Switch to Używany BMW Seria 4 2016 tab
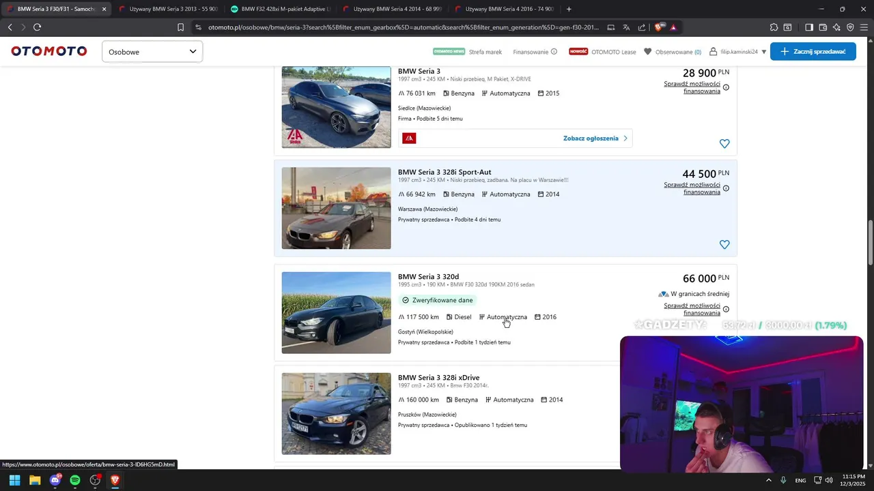The height and width of the screenshot is (491, 874). 504,9
